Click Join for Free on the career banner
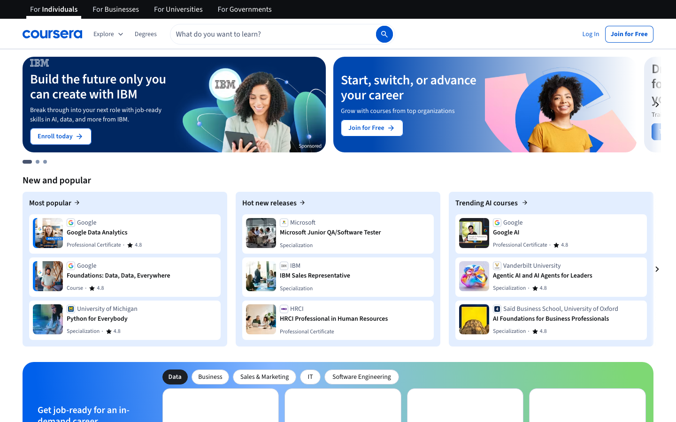The image size is (676, 422). click(372, 128)
